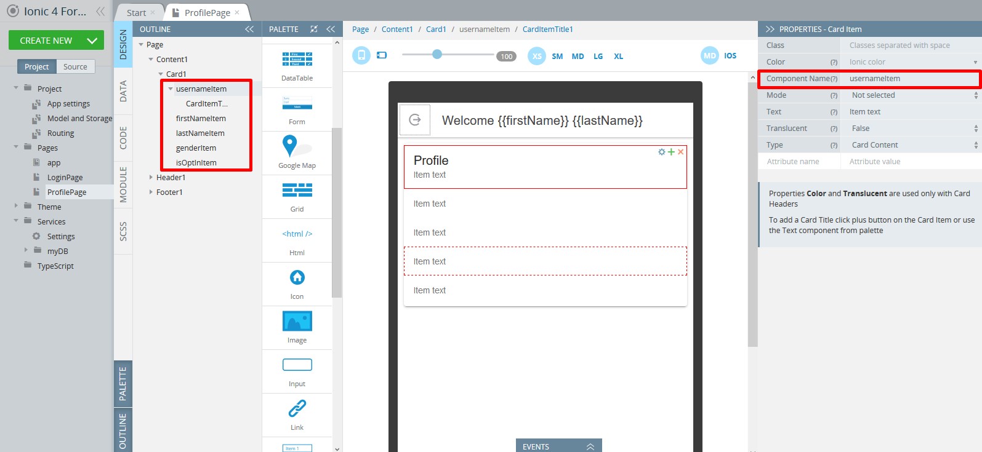Open the MODULE side tab
This screenshot has width=982, height=452.
pyautogui.click(x=123, y=184)
